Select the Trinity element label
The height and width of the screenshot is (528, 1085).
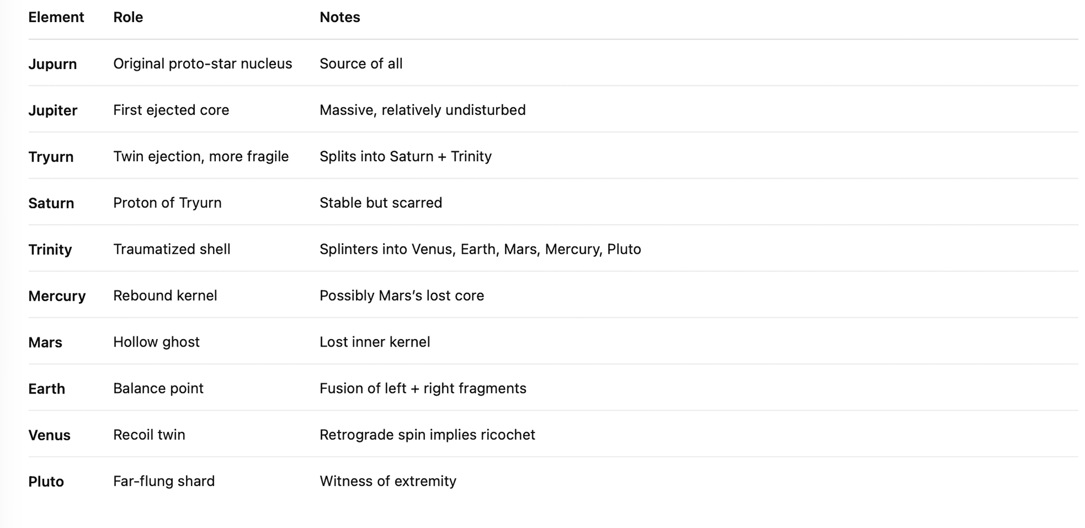pos(50,249)
